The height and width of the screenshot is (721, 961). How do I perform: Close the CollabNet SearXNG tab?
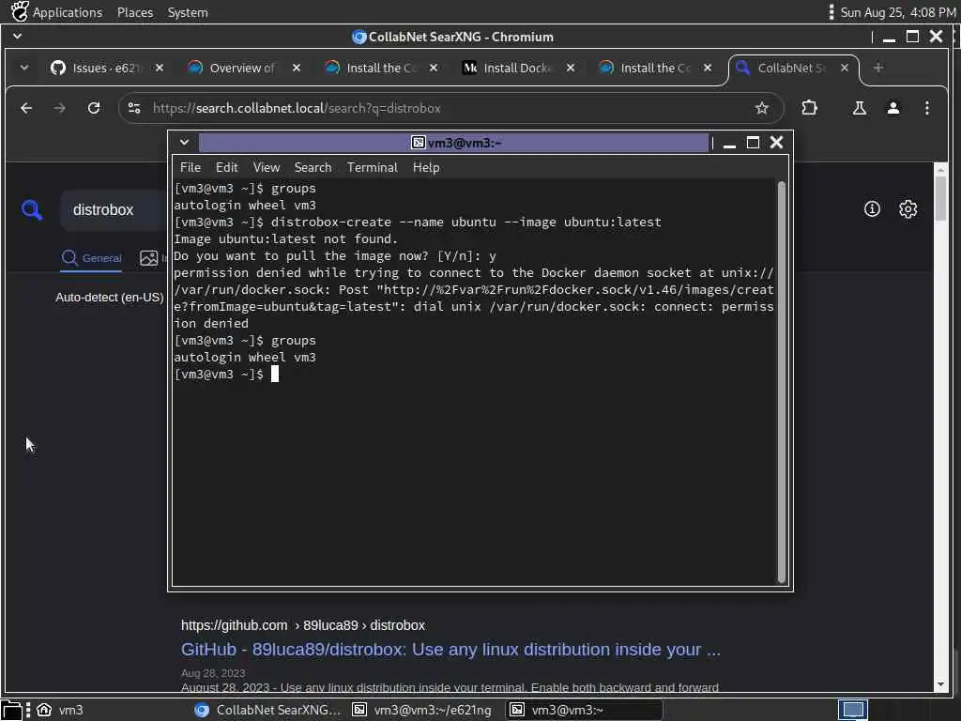[x=845, y=68]
